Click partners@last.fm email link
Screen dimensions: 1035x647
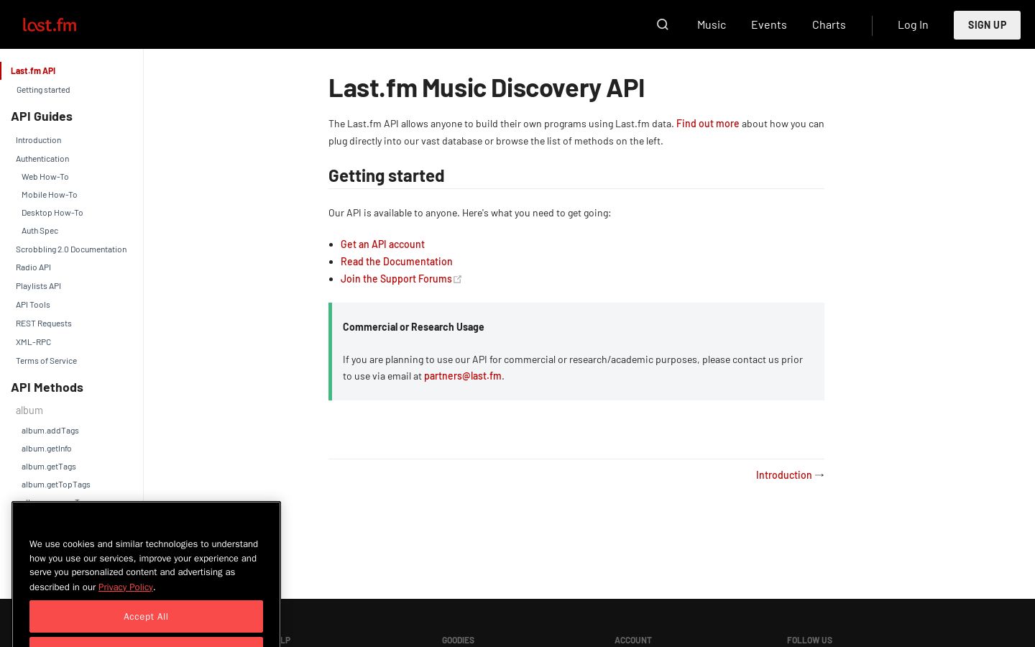[x=463, y=376]
